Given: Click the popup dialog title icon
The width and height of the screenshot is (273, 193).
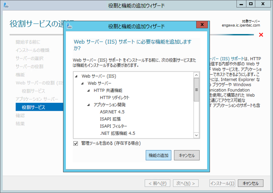Looking at the screenshot, I should pyautogui.click(x=69, y=26).
